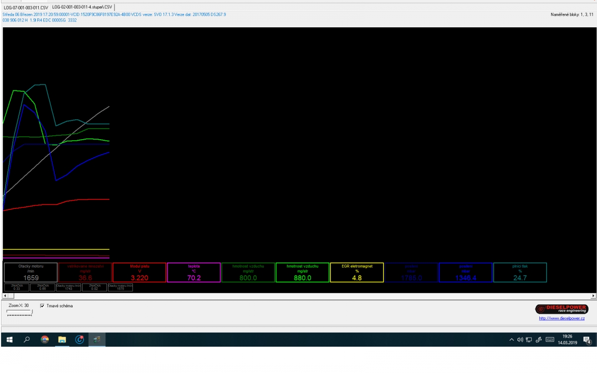Click the taskbar clock showing 19:26
This screenshot has width=597, height=373.
click(x=567, y=340)
